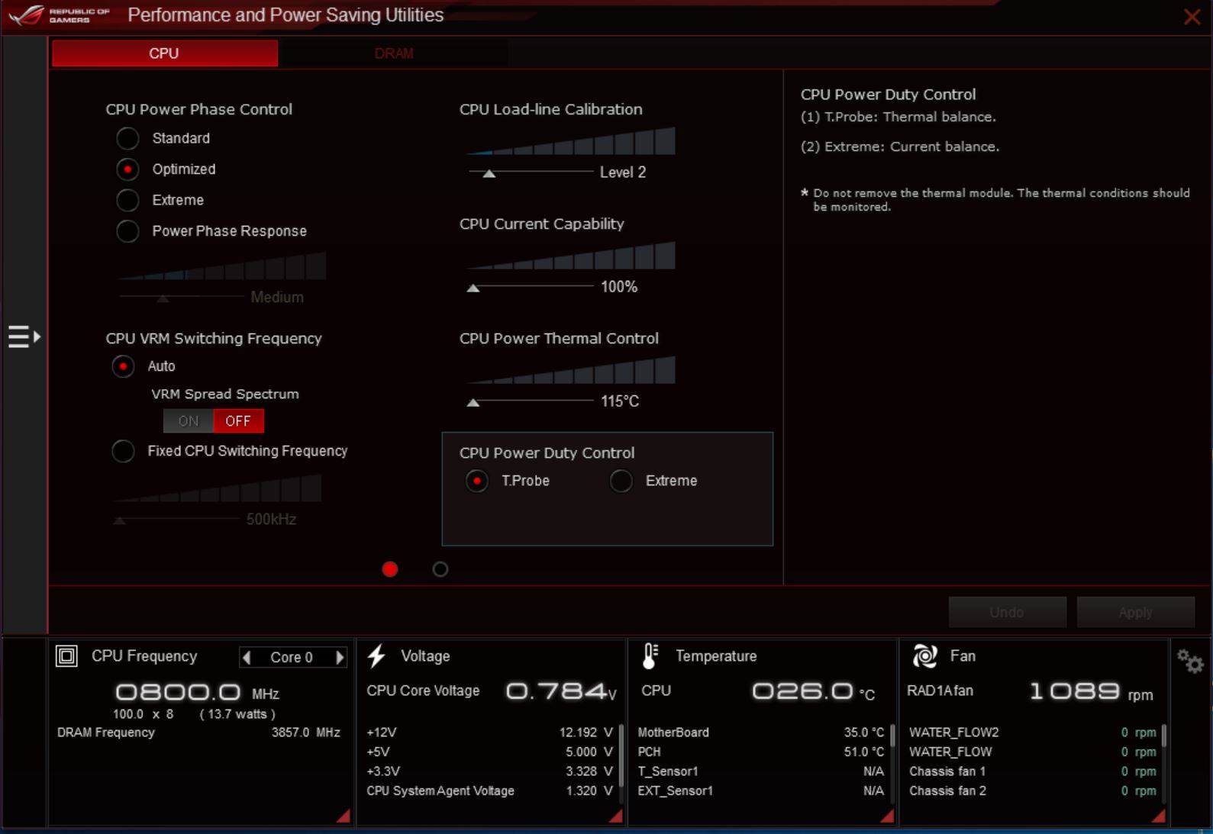Click the MotherBoard temperature row
1213x834 pixels.
pyautogui.click(x=761, y=733)
